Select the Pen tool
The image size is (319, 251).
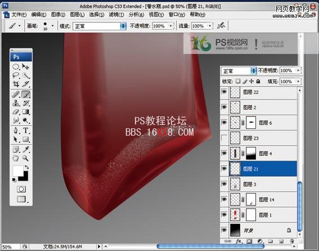click(x=16, y=131)
